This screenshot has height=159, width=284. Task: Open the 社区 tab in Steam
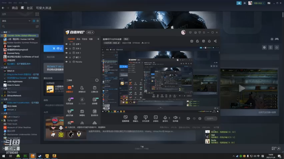30,8
